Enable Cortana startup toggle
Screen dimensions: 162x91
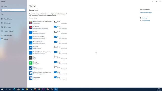(x=56, y=32)
